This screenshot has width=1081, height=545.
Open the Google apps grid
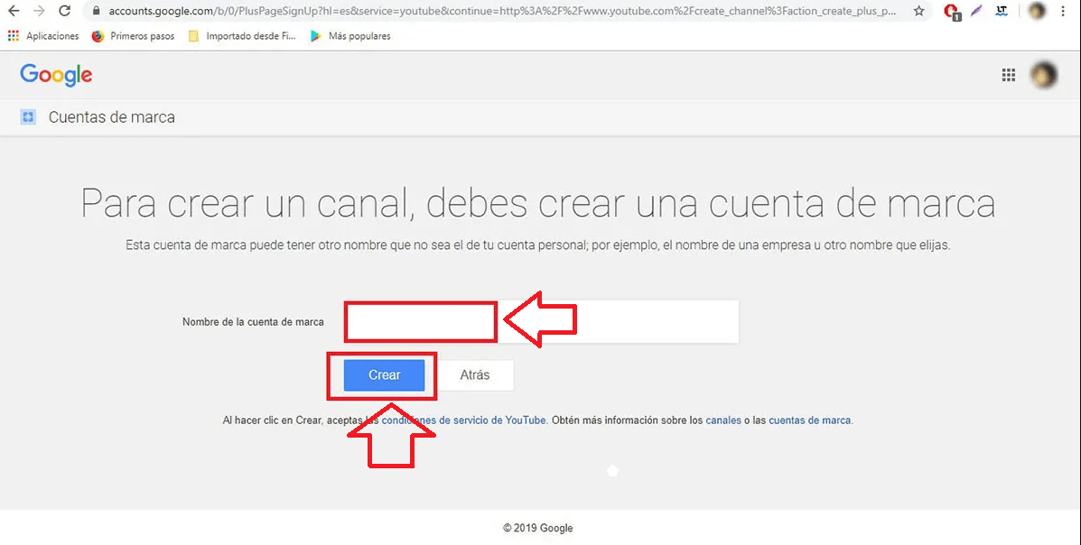[x=1009, y=75]
